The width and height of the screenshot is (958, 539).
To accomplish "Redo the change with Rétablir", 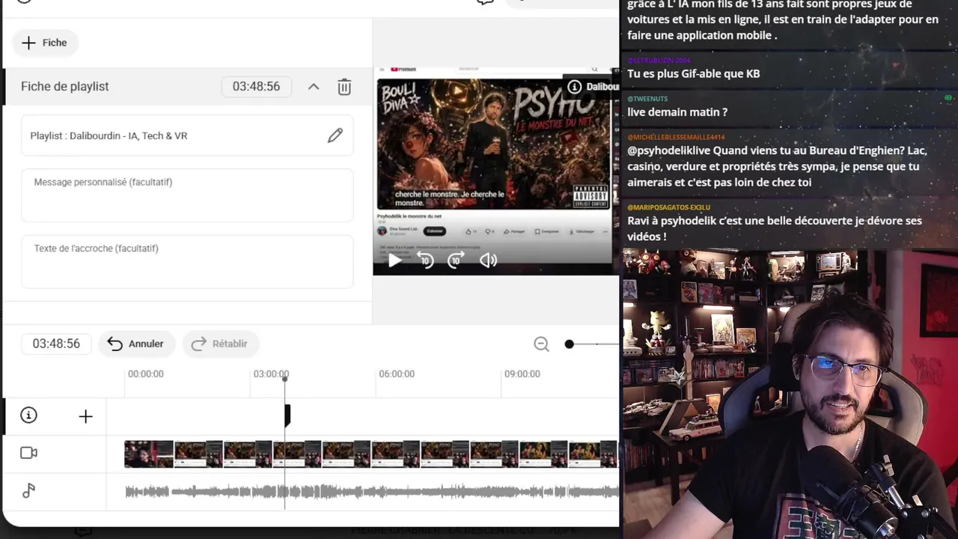I will pos(220,344).
